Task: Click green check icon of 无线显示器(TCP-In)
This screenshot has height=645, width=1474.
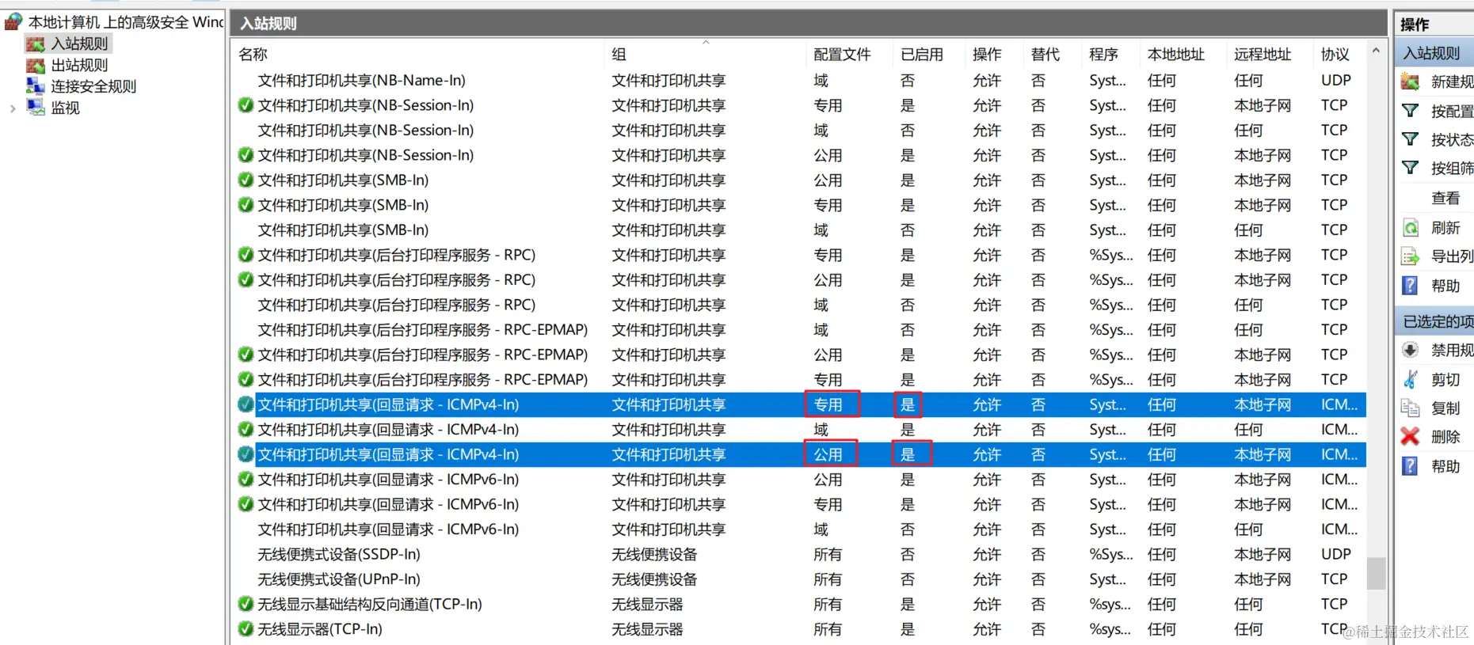Action: (246, 629)
